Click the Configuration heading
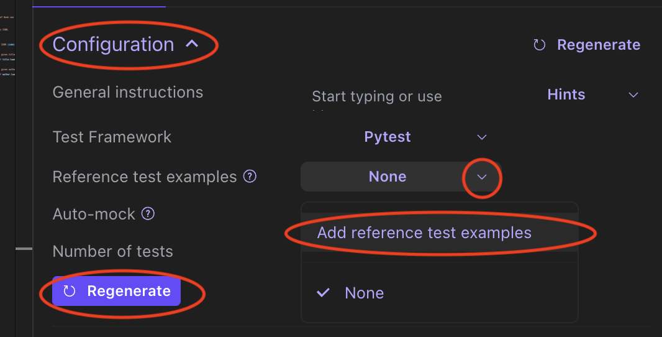Viewport: 662px width, 337px height. click(113, 44)
